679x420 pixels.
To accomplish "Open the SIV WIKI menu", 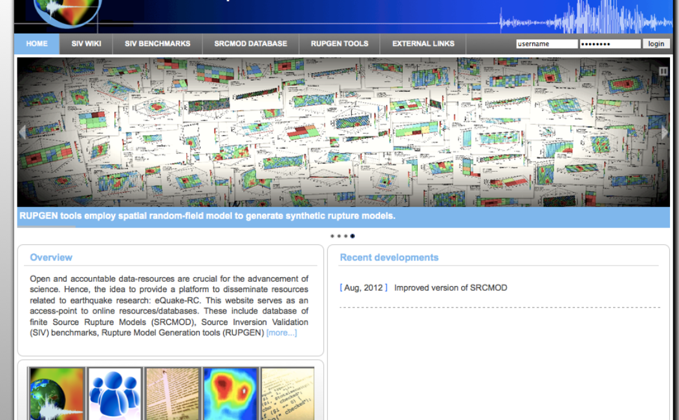I will [86, 44].
